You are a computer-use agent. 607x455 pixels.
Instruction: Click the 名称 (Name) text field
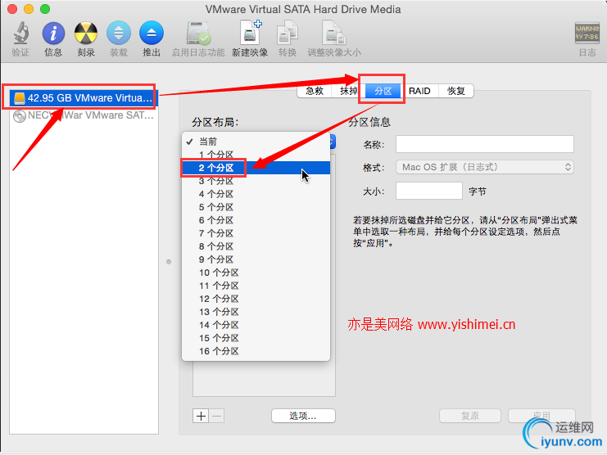485,144
